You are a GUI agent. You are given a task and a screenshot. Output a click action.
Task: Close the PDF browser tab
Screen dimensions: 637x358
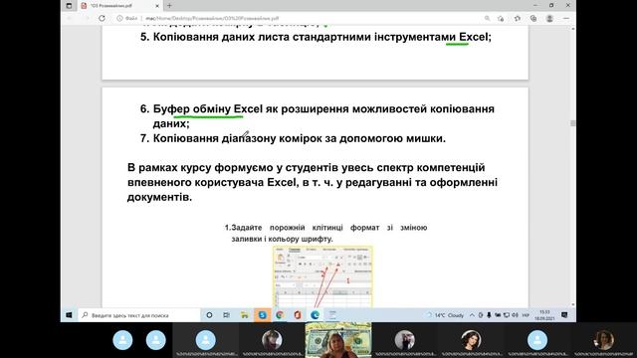pos(157,6)
